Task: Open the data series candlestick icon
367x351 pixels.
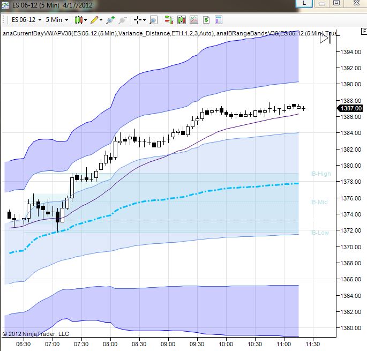Action: tap(182, 20)
